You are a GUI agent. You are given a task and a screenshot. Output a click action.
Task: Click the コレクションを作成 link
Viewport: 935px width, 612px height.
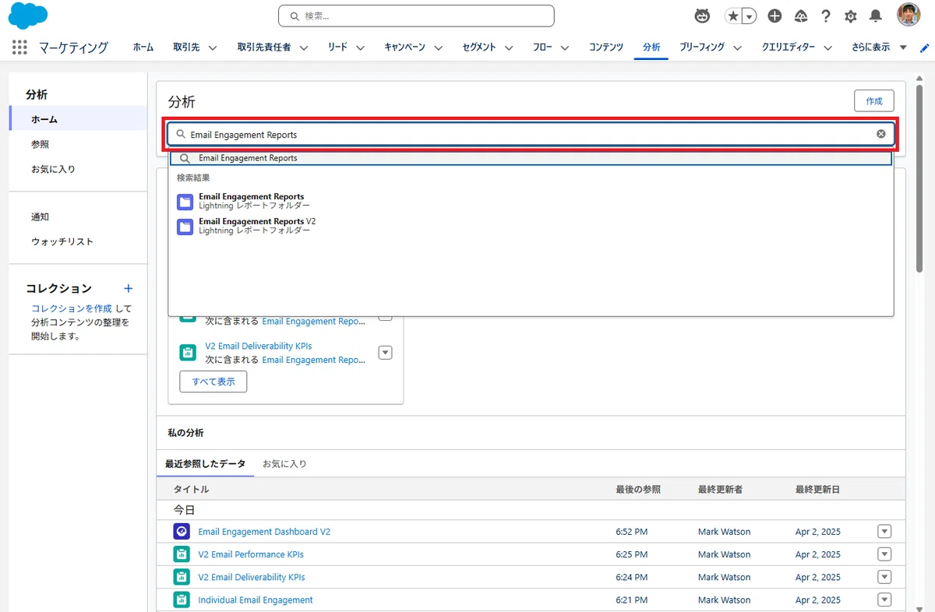coord(72,308)
